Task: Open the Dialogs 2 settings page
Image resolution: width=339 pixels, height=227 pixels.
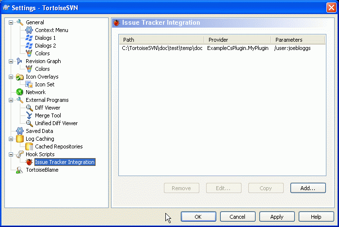Action: [46, 46]
